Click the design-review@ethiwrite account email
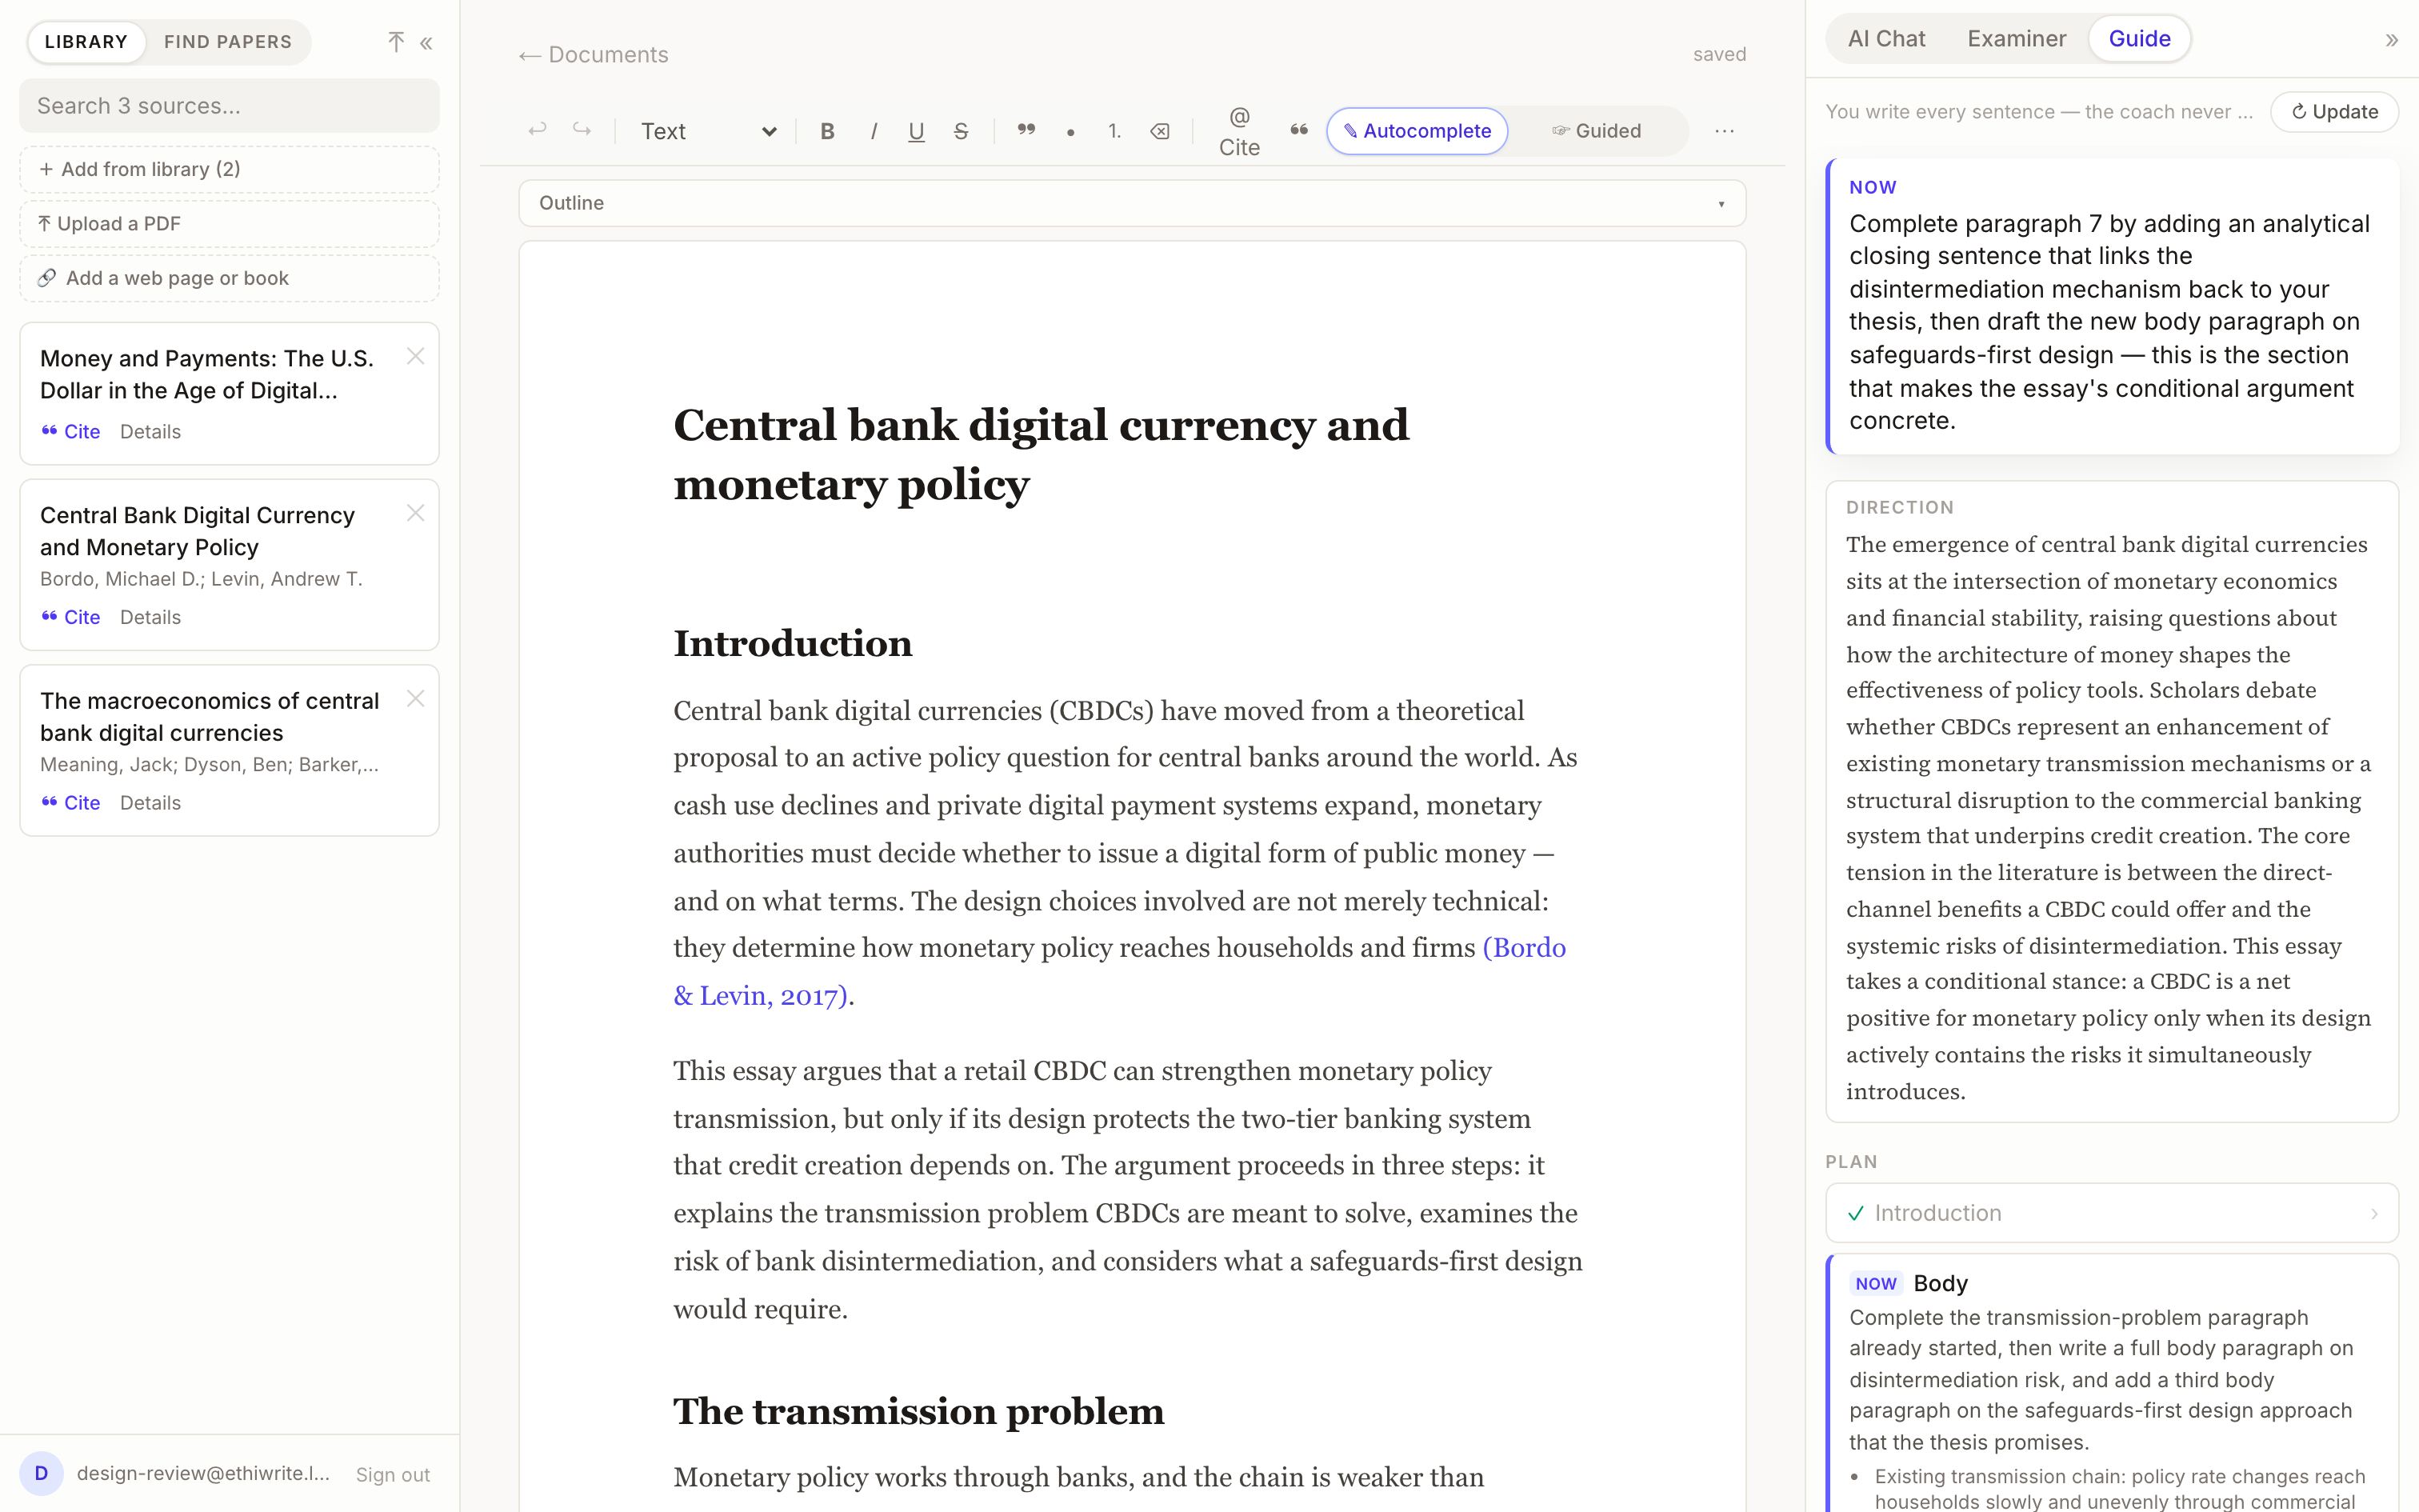The image size is (2419, 1512). click(203, 1473)
